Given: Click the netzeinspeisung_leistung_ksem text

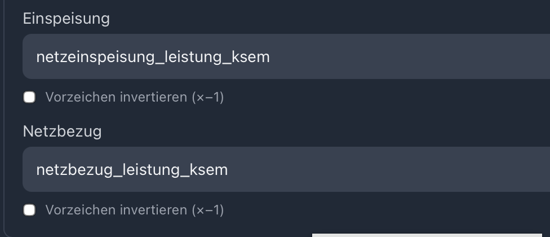Looking at the screenshot, I should [153, 56].
